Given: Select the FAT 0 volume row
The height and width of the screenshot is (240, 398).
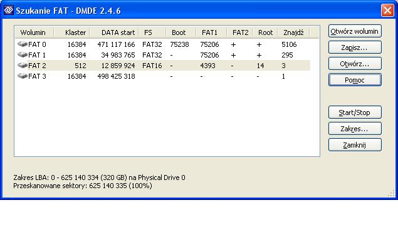Looking at the screenshot, I should [x=162, y=44].
